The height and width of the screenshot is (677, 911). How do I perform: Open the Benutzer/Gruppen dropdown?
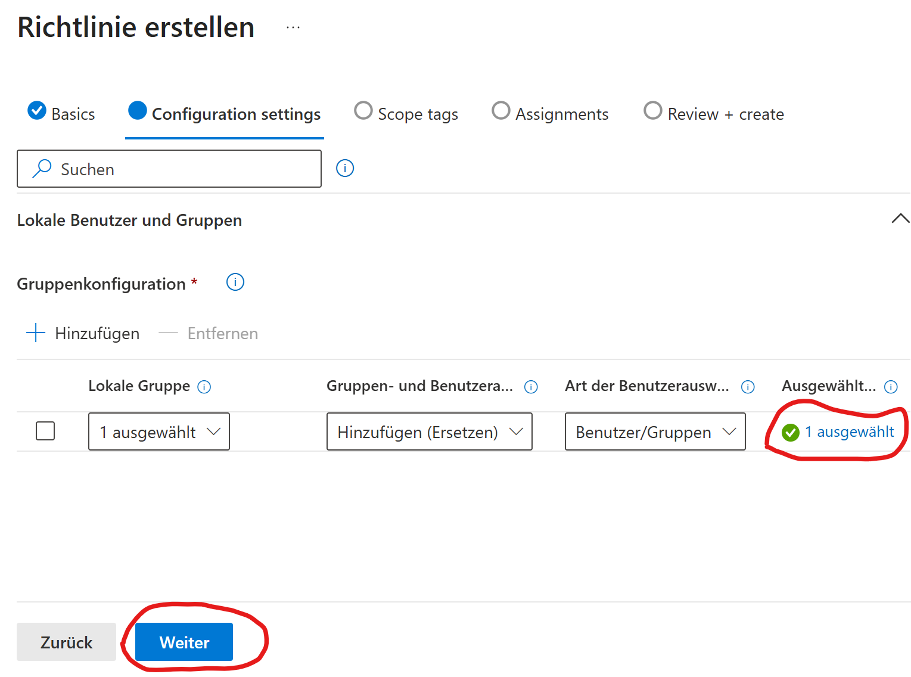[x=655, y=431]
